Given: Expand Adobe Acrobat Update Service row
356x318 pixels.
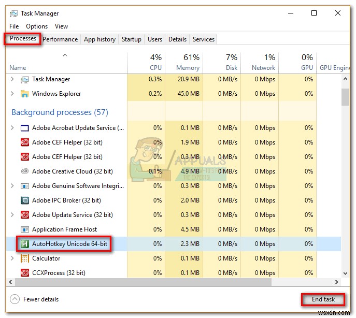Looking at the screenshot, I should [12, 128].
